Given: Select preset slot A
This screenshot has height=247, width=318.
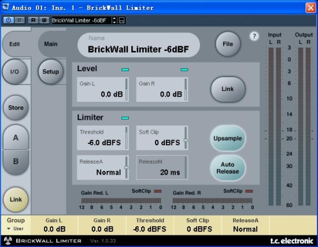Looking at the screenshot, I should click(16, 138).
